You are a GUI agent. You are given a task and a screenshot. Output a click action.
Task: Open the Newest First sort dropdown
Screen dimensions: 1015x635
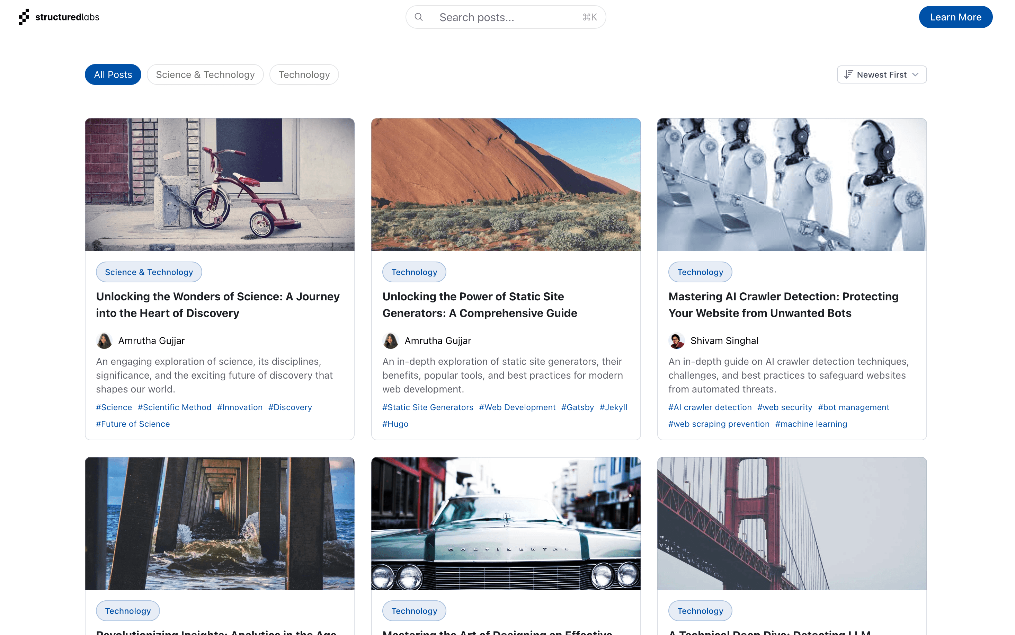click(x=882, y=74)
